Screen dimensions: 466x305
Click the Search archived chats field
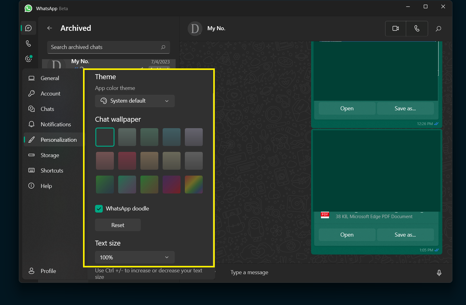coord(108,47)
